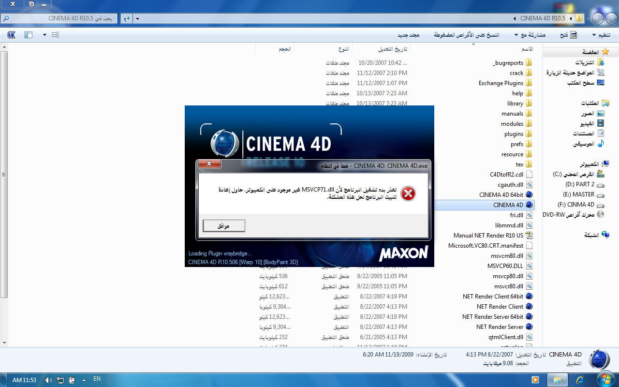Click the refresh button in address bar
Viewport: 619px width, 387px height.
pos(126,18)
